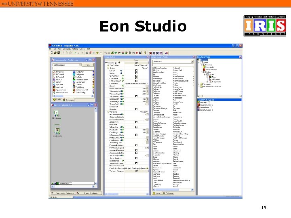291x218 pixels.
Task: Click the Routes Simulation tab at window bottom
Action: point(89,193)
